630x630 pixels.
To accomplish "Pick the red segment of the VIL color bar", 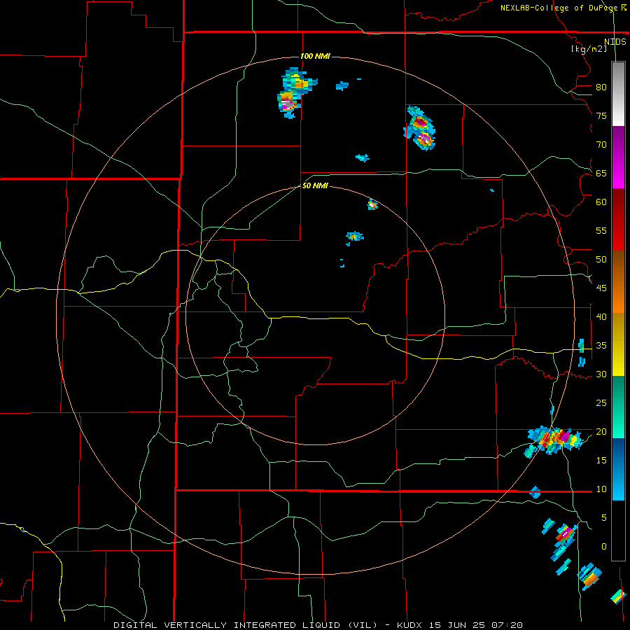I will click(618, 219).
